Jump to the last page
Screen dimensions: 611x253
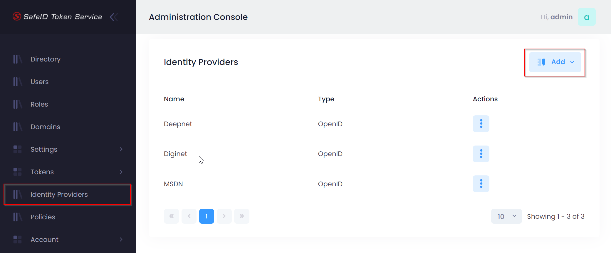(x=242, y=216)
